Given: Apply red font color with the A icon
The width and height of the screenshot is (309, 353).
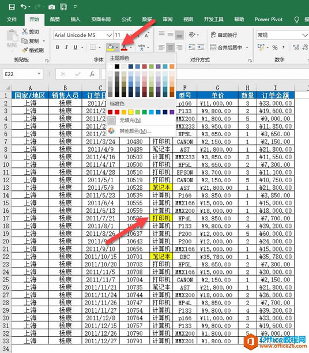Looking at the screenshot, I should coord(124,47).
